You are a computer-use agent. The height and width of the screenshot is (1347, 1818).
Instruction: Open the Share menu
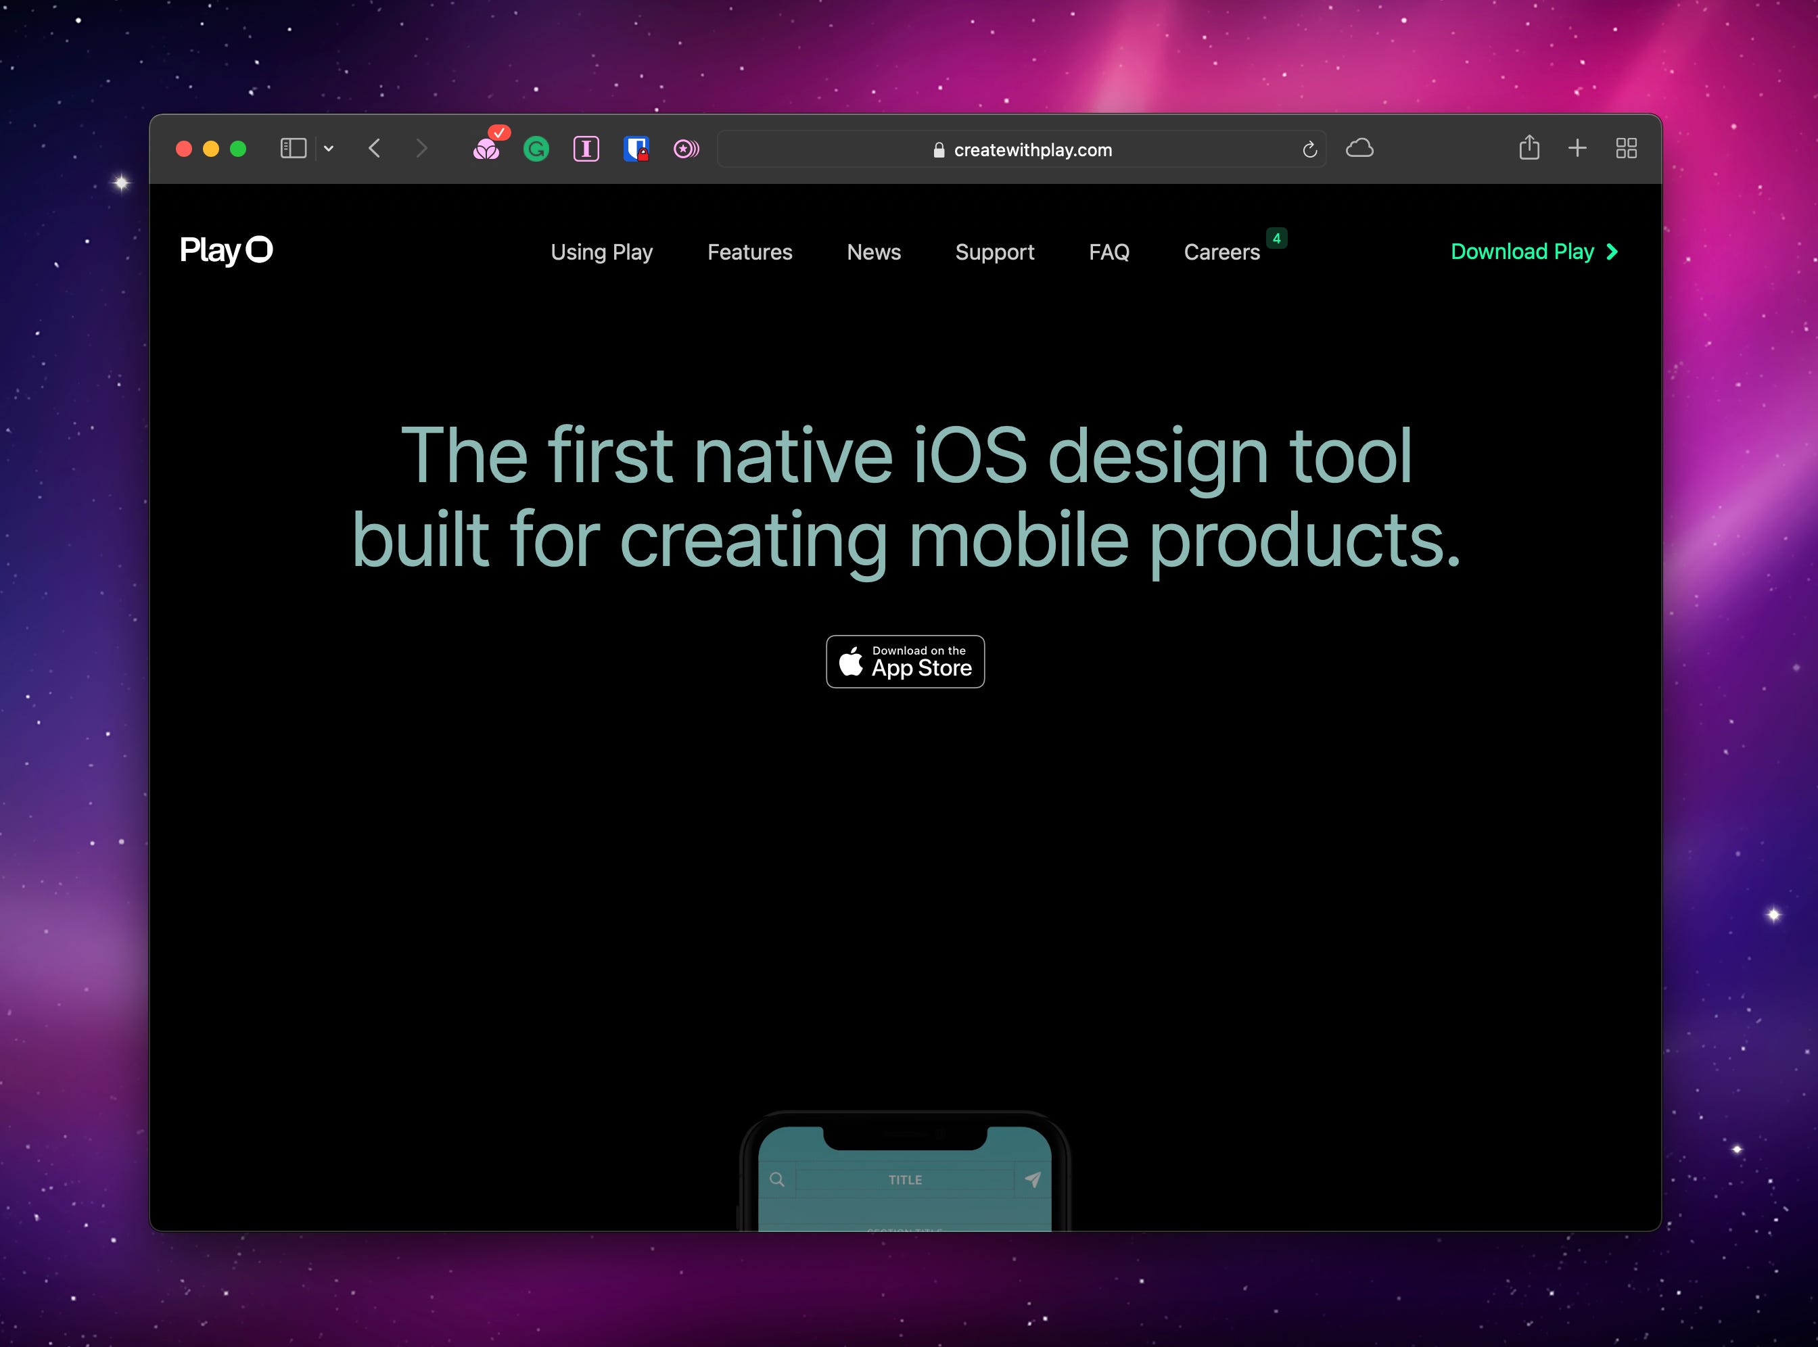point(1529,147)
